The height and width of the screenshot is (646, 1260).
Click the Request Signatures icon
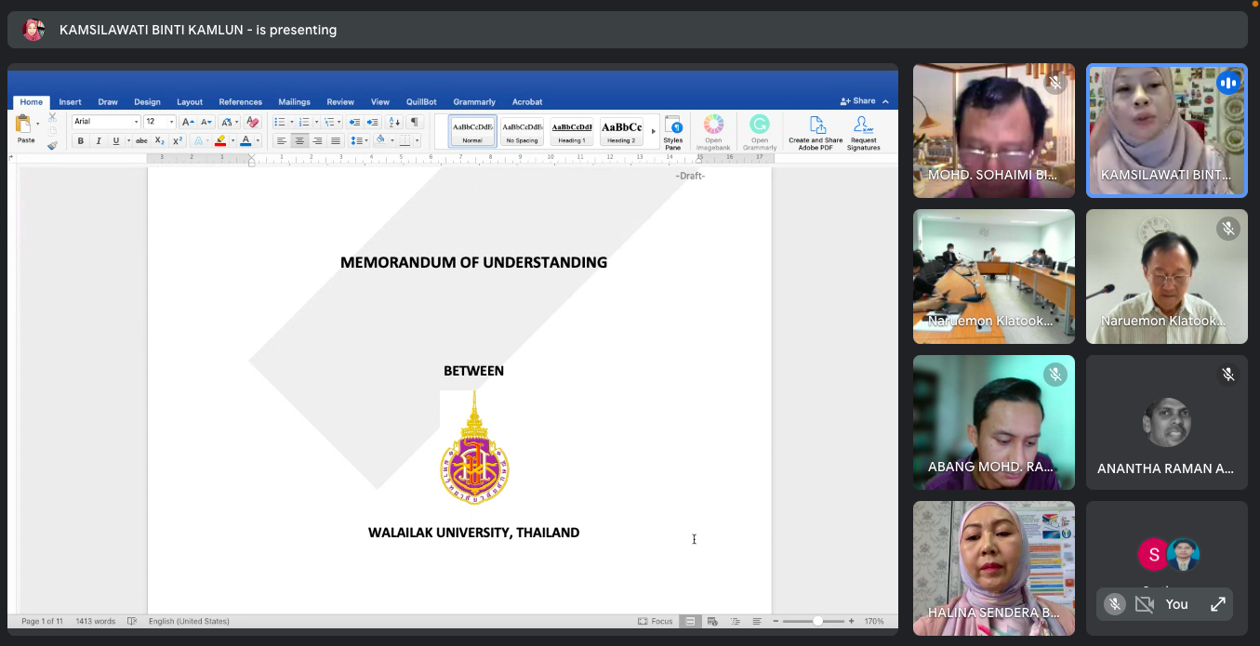[863, 131]
